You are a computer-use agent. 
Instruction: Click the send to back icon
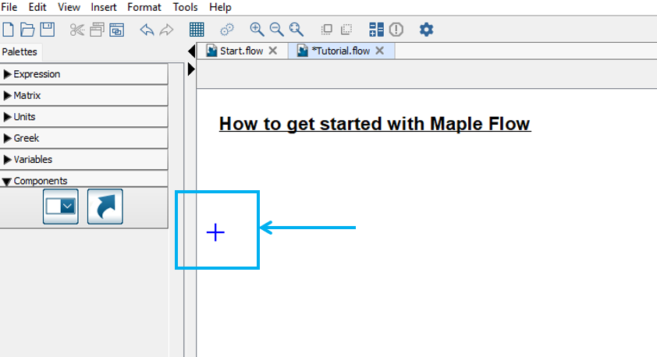coord(346,30)
